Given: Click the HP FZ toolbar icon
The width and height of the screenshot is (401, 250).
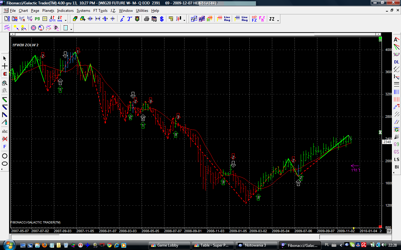Looking at the screenshot, I should (x=254, y=19).
